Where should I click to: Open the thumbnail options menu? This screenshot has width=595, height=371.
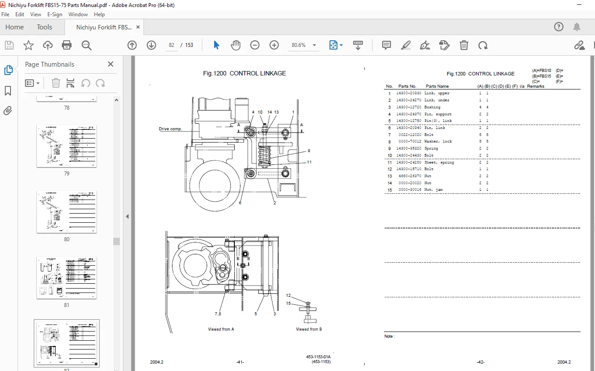point(32,83)
